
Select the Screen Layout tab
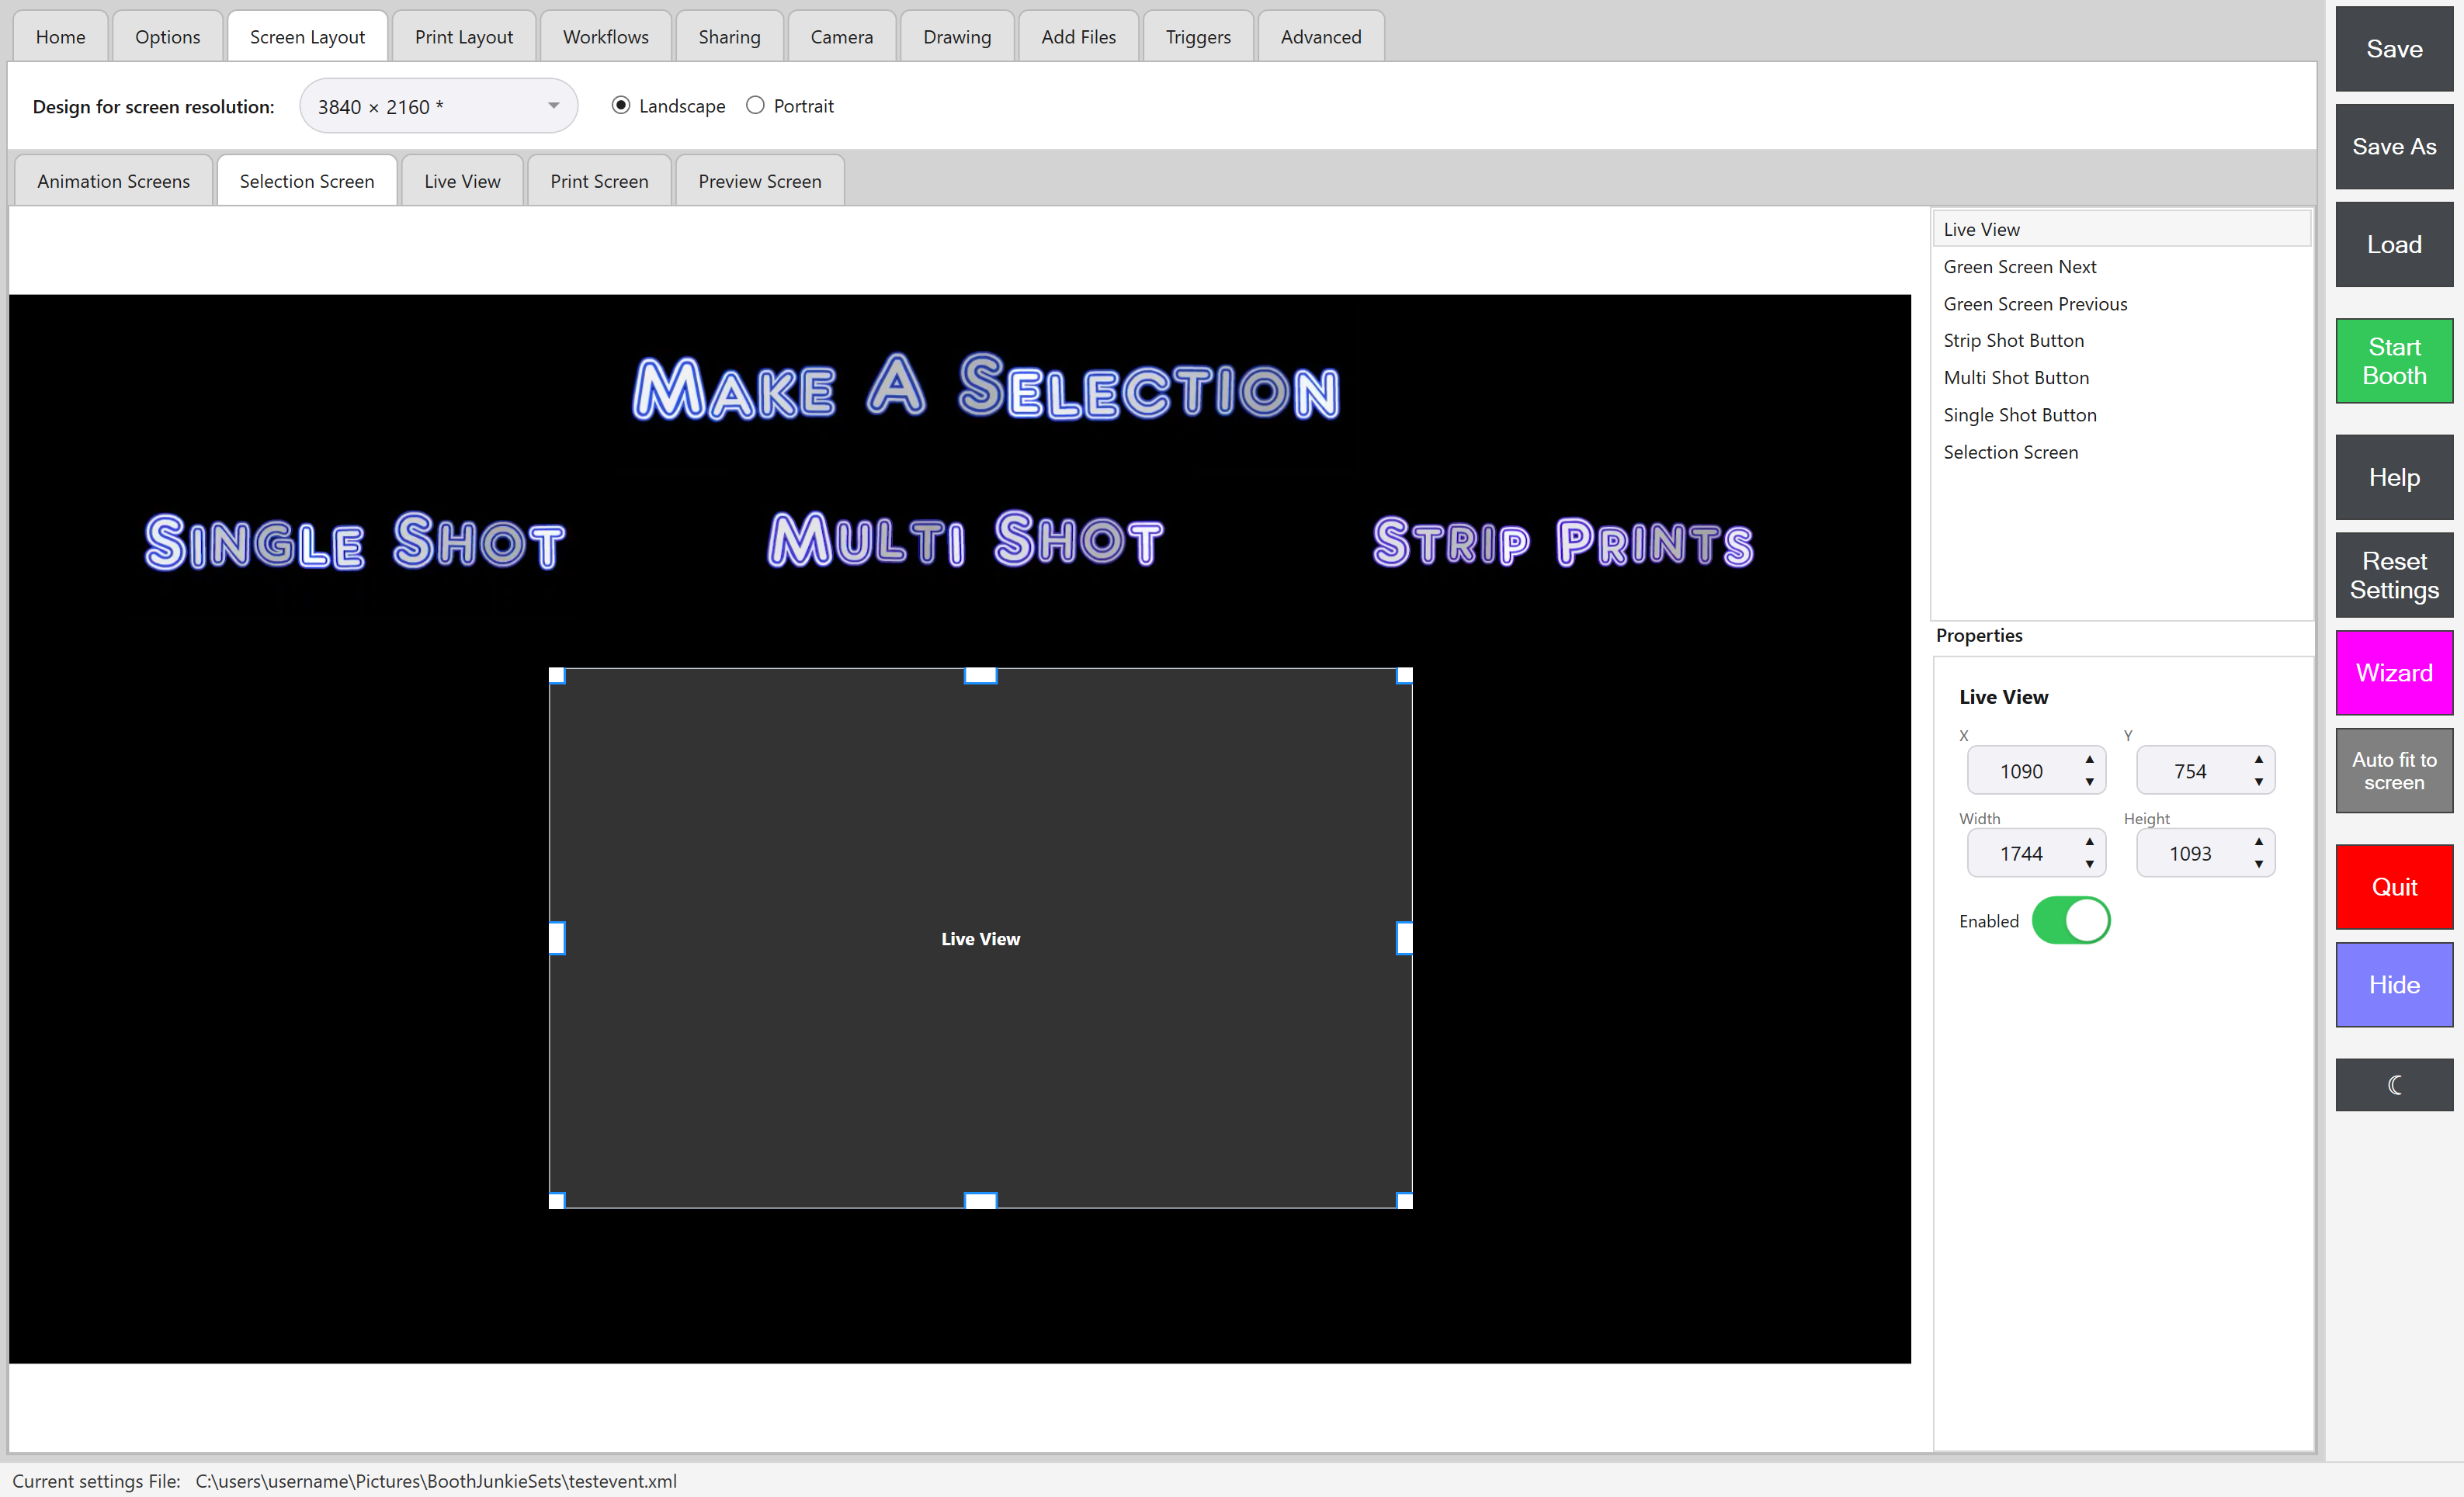coord(307,37)
